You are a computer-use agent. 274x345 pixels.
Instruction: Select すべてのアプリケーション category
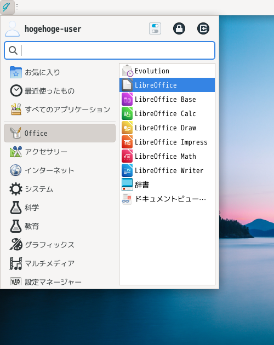[60, 110]
